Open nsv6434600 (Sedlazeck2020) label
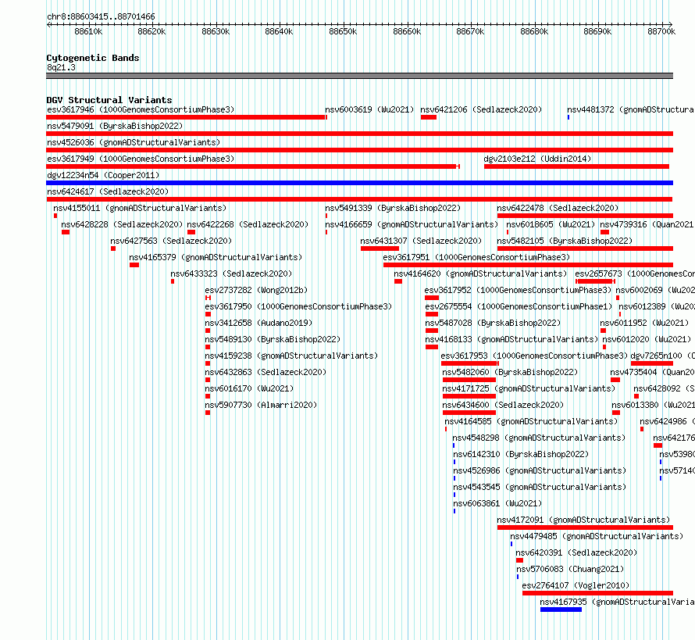This screenshot has width=695, height=640. tap(503, 405)
